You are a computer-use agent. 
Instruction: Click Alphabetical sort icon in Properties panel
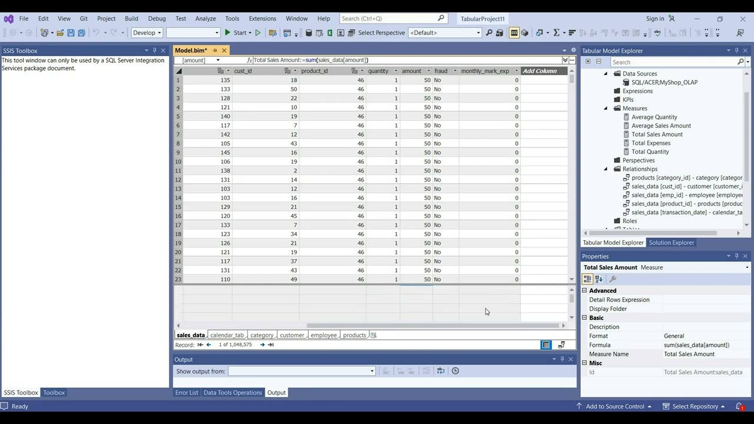click(x=599, y=279)
